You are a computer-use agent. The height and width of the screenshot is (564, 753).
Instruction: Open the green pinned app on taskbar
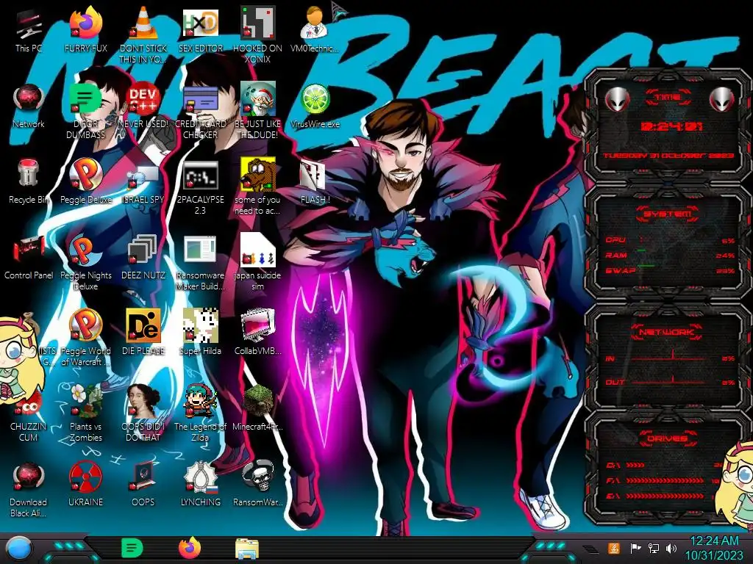(x=132, y=548)
